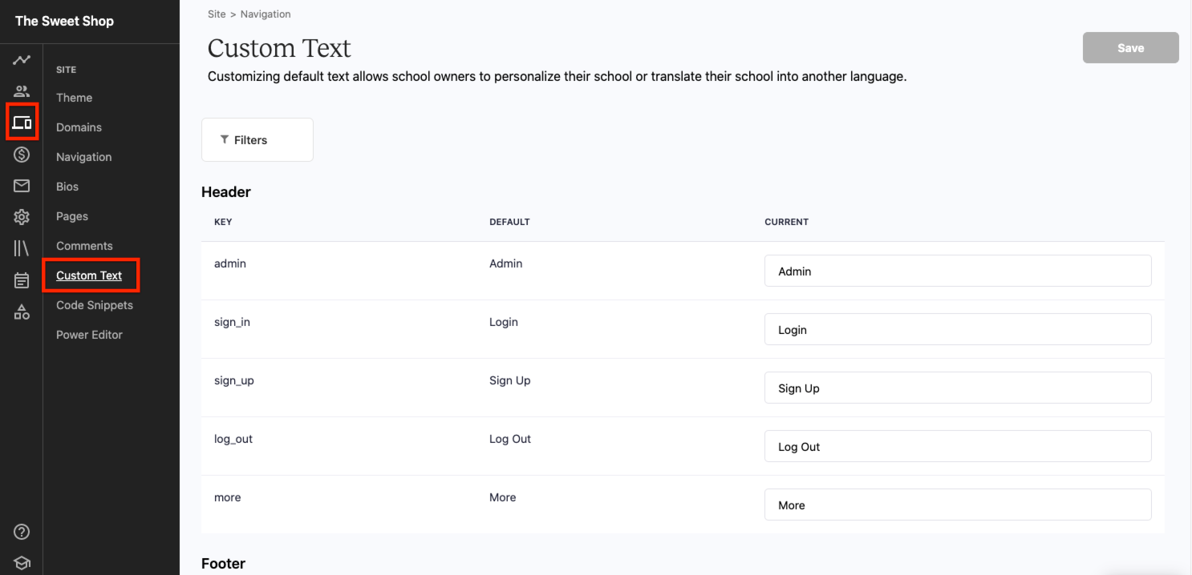Viewport: 1192px width, 575px height.
Task: Click the Filters funnel button
Action: [257, 140]
